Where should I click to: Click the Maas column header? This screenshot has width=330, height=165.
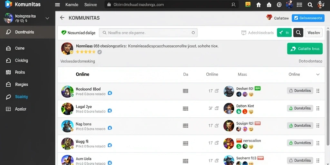tap(242, 74)
